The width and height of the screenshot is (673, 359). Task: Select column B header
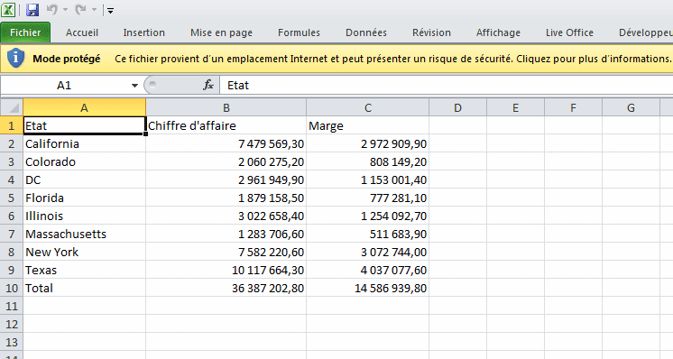click(x=226, y=107)
